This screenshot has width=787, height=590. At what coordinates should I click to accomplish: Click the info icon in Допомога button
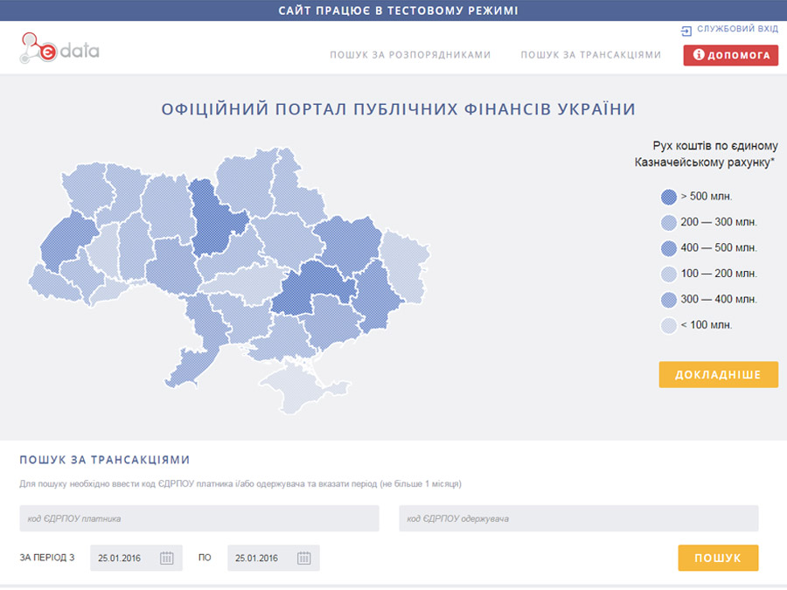click(699, 55)
